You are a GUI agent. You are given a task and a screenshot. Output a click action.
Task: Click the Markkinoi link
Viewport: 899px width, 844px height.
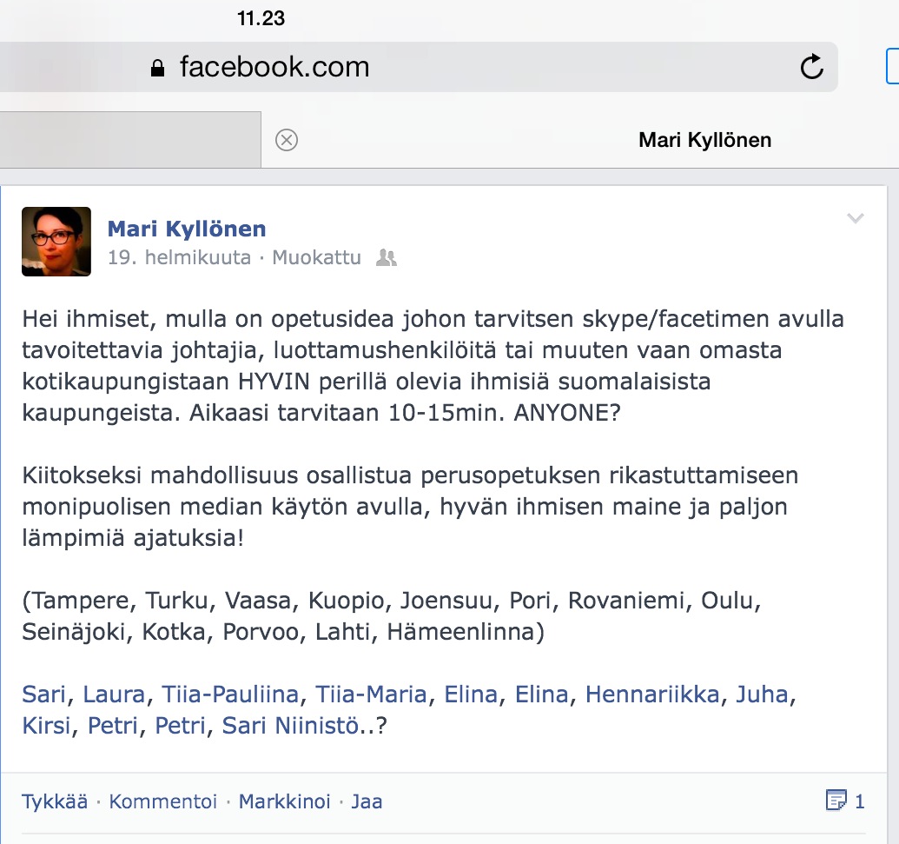click(284, 801)
